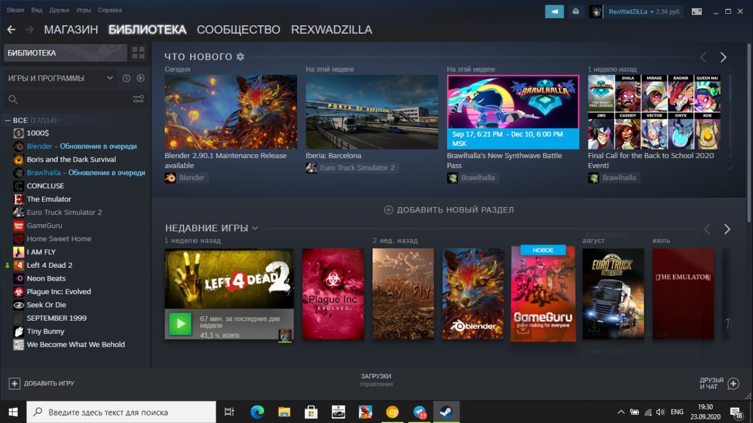Switch to the СООБЩЕСТВО tab
Image resolution: width=753 pixels, height=423 pixels.
coord(238,29)
